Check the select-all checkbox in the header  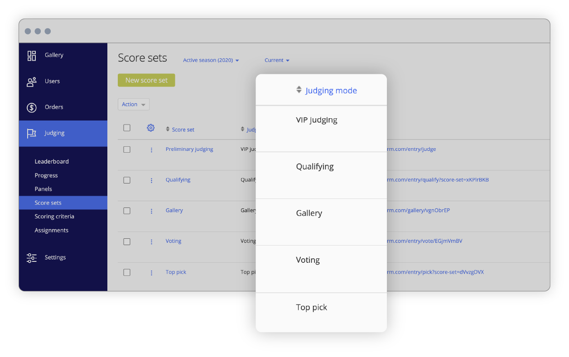tap(127, 128)
